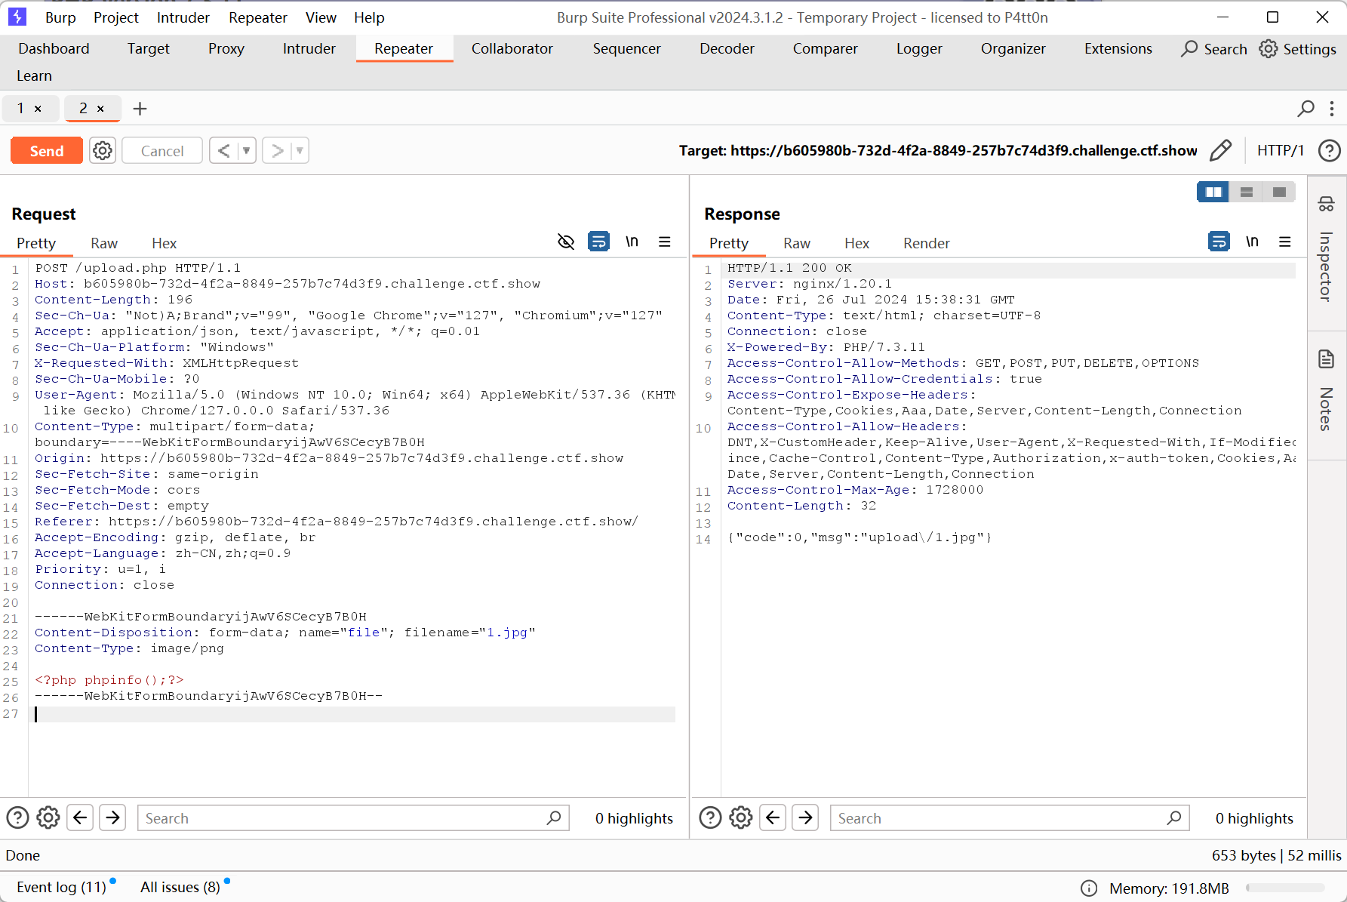Open the HTTP/1 protocol selector
1347x902 pixels.
1280,151
